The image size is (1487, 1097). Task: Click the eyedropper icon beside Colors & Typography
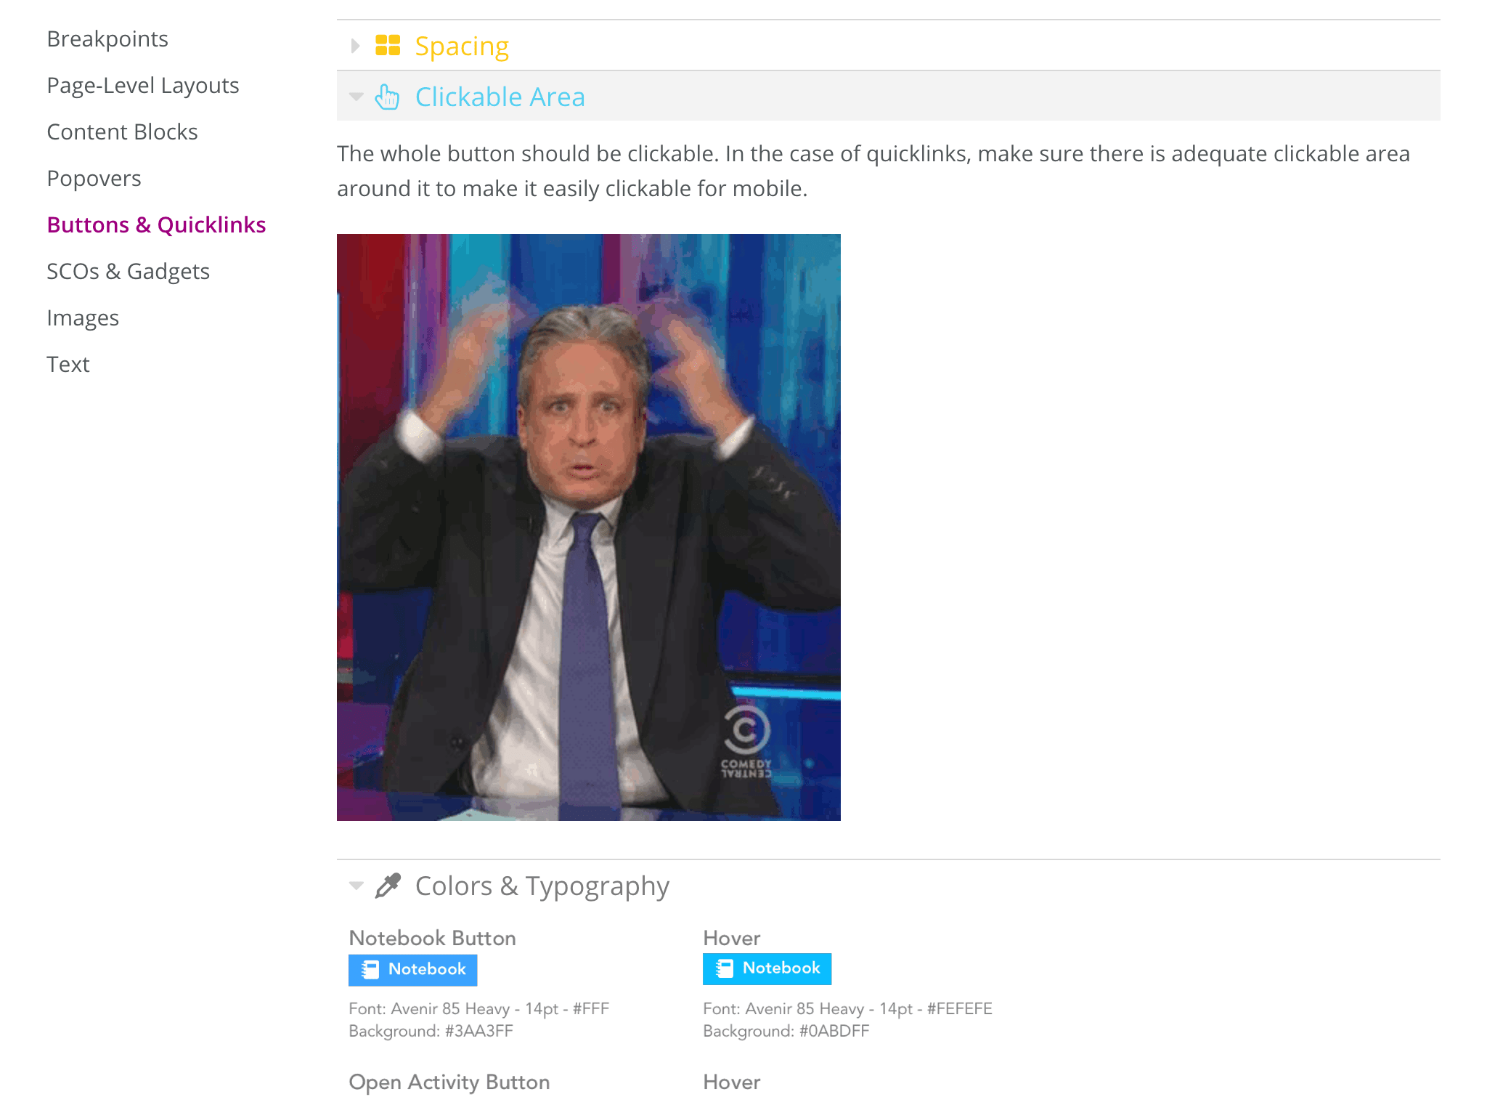point(388,886)
